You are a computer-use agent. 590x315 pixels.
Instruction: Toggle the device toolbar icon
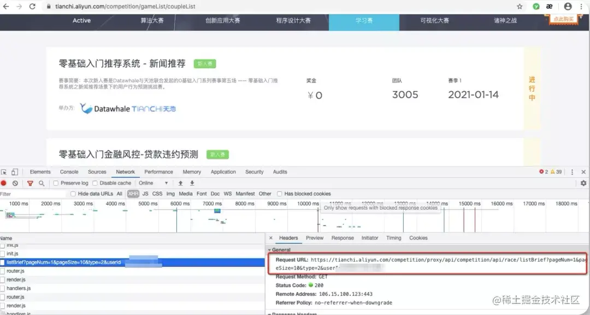(x=15, y=172)
